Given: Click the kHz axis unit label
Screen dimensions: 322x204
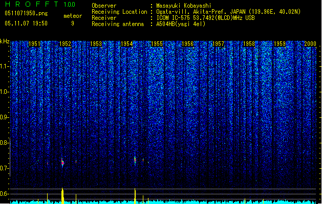Looking at the screenshot, I should click(5, 41).
